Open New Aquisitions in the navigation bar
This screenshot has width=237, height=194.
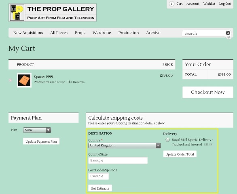point(28,33)
